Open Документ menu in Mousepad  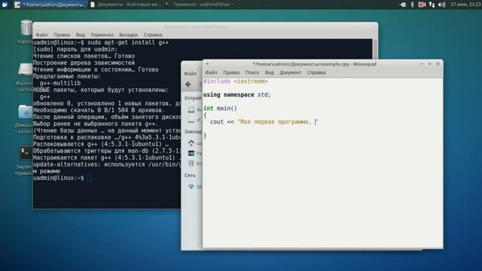[x=290, y=72]
